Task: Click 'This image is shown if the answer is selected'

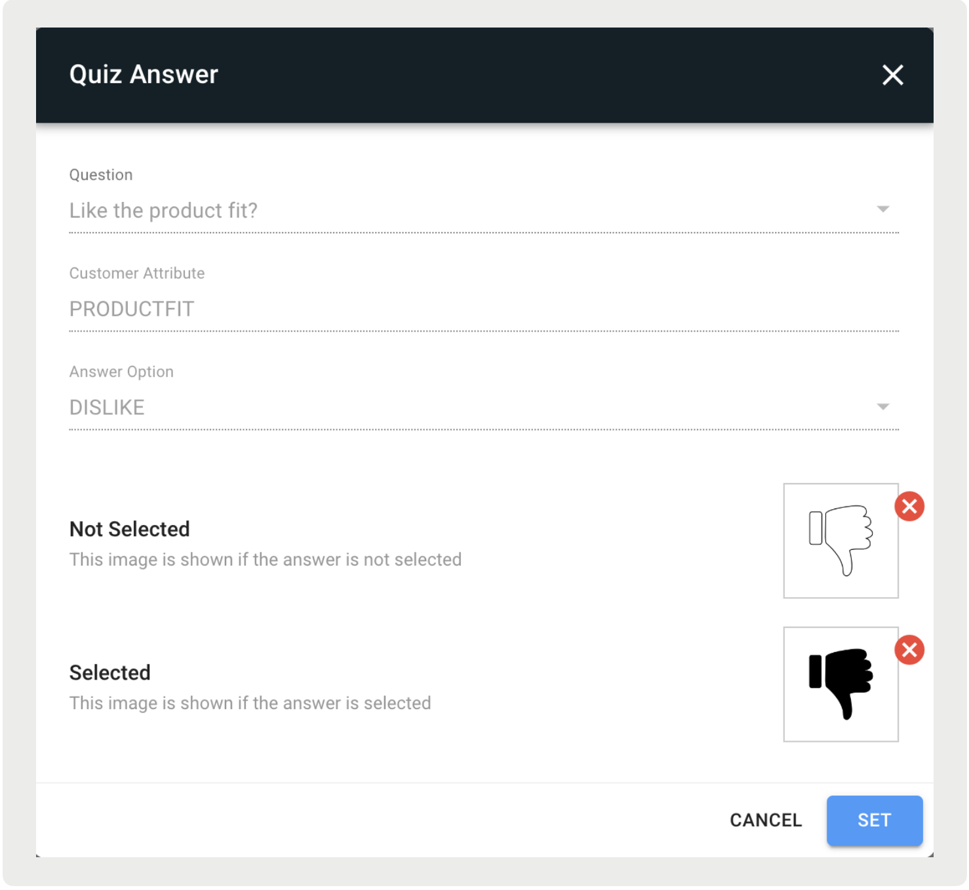Action: coord(250,703)
